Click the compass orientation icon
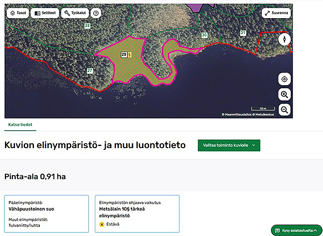This screenshot has width=323, height=236. coord(284,39)
